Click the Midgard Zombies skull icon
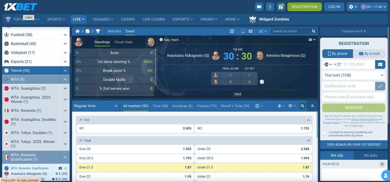This screenshot has width=390, height=182. 253,19
